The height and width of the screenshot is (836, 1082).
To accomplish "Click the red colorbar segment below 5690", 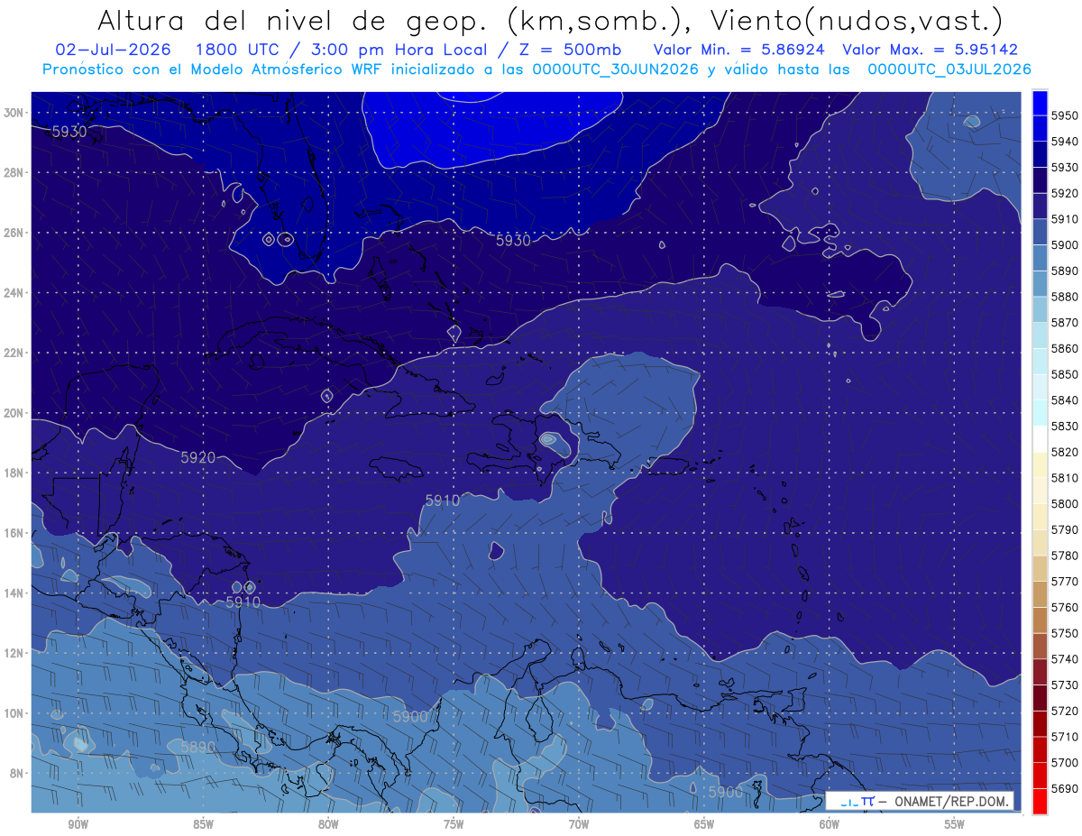I will (1040, 801).
